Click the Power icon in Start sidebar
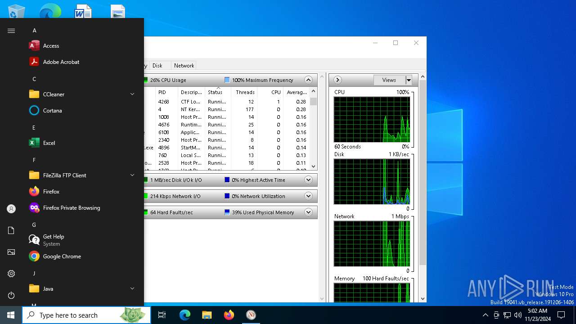Viewport: 576px width, 324px height. (x=11, y=295)
